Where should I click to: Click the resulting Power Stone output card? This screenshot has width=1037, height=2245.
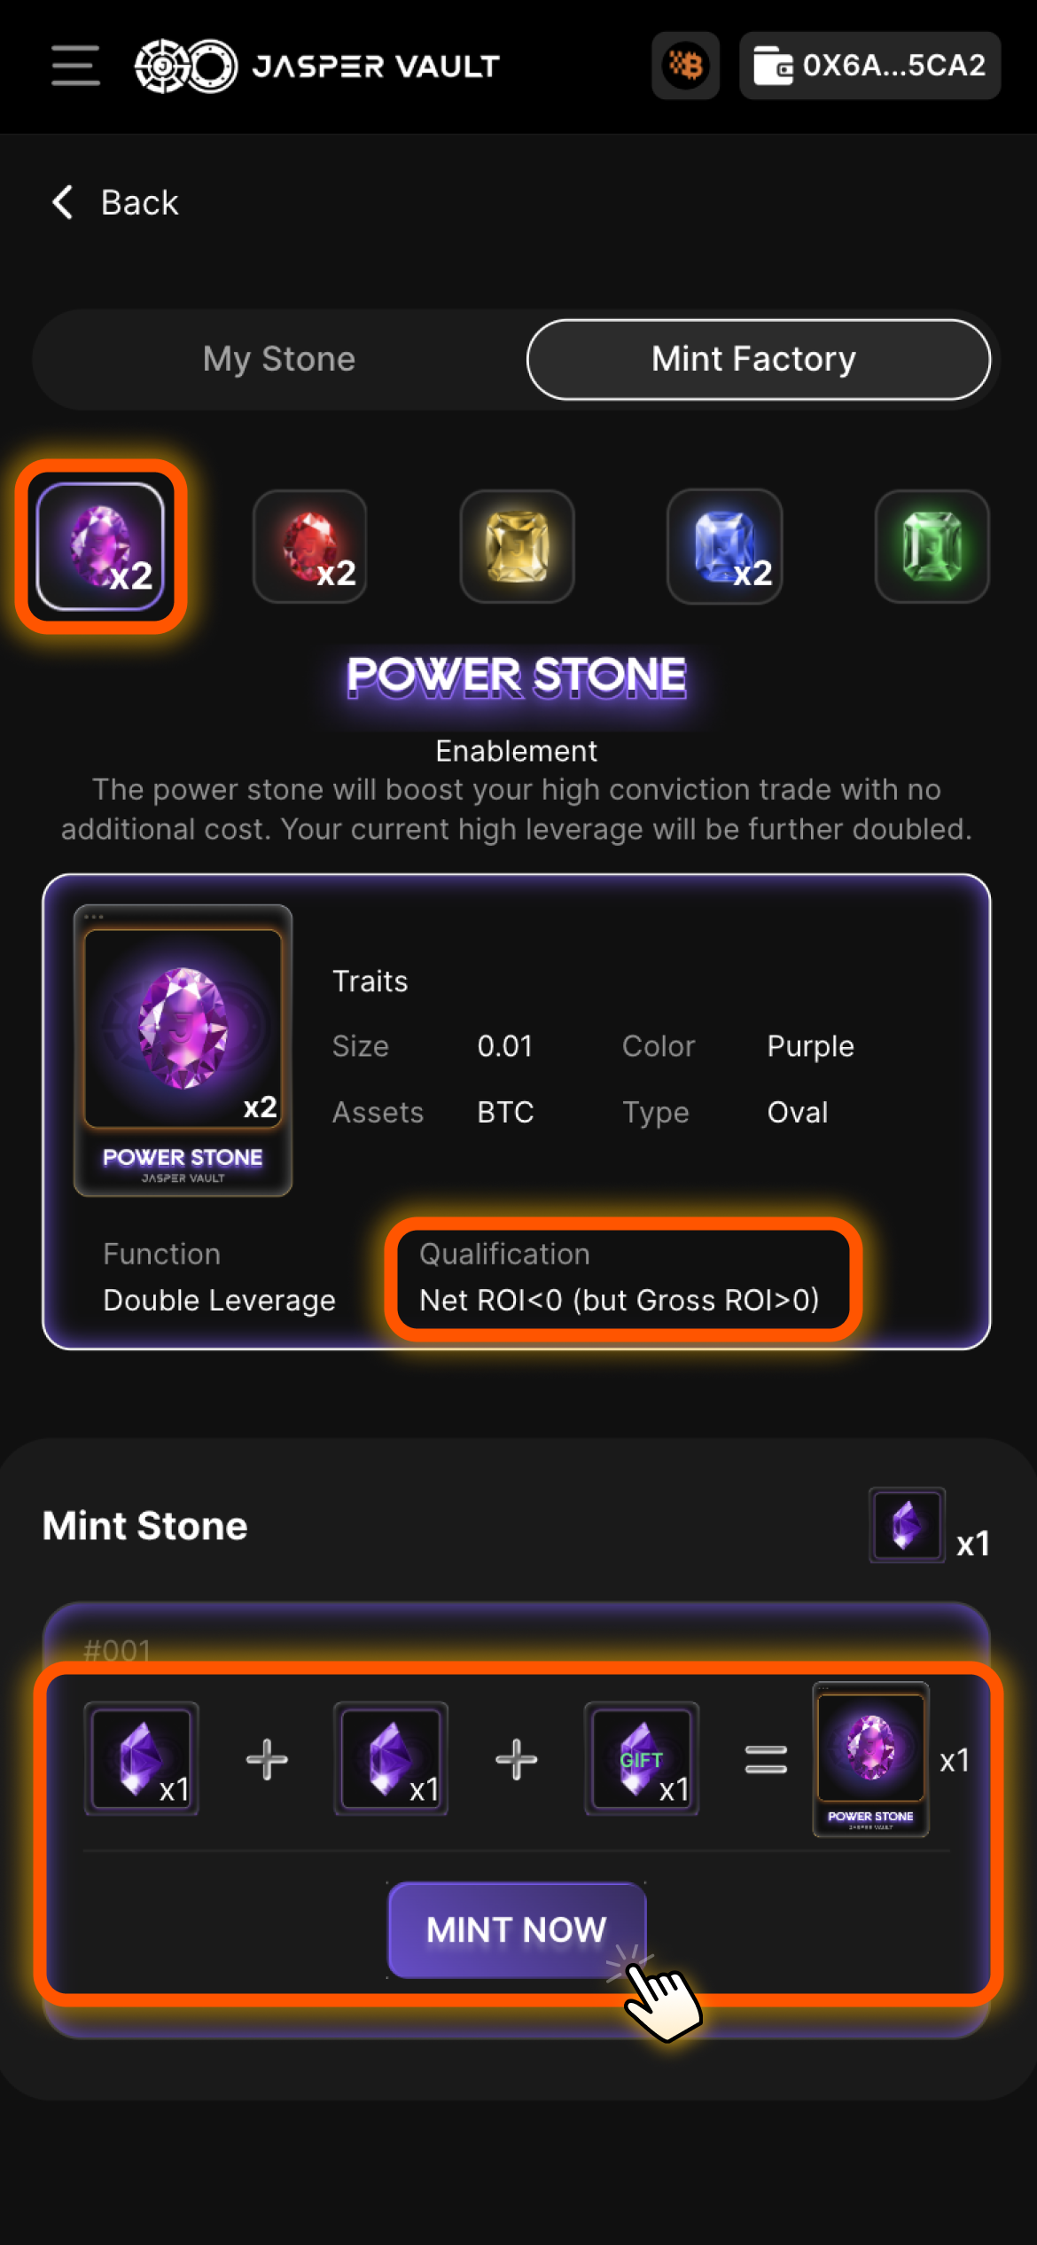[x=870, y=1758]
